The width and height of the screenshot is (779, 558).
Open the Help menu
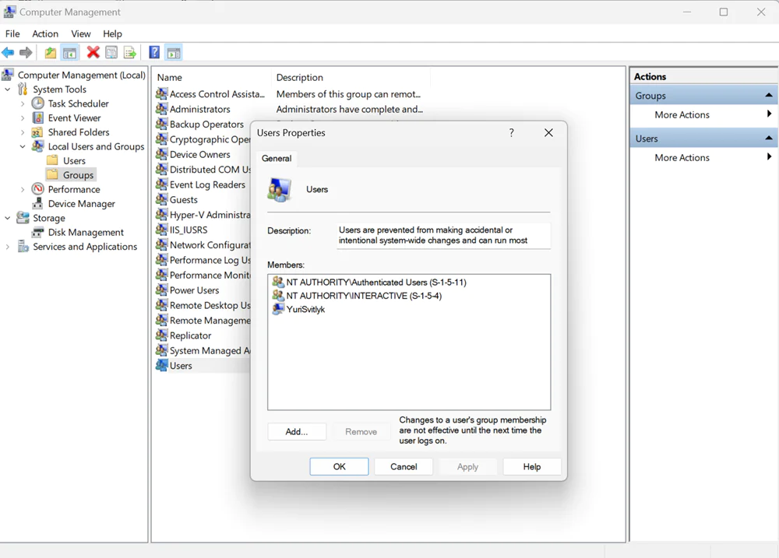coord(112,33)
